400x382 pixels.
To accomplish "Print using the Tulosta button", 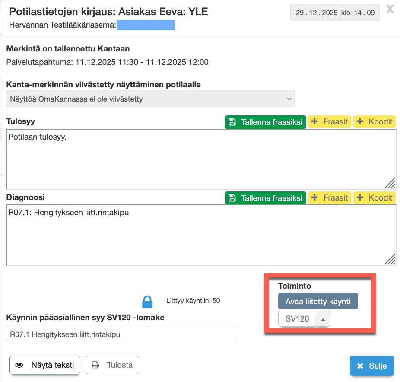I will pyautogui.click(x=112, y=365).
